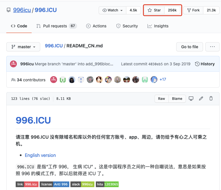Open the master branch dropdown

pyautogui.click(x=23, y=47)
